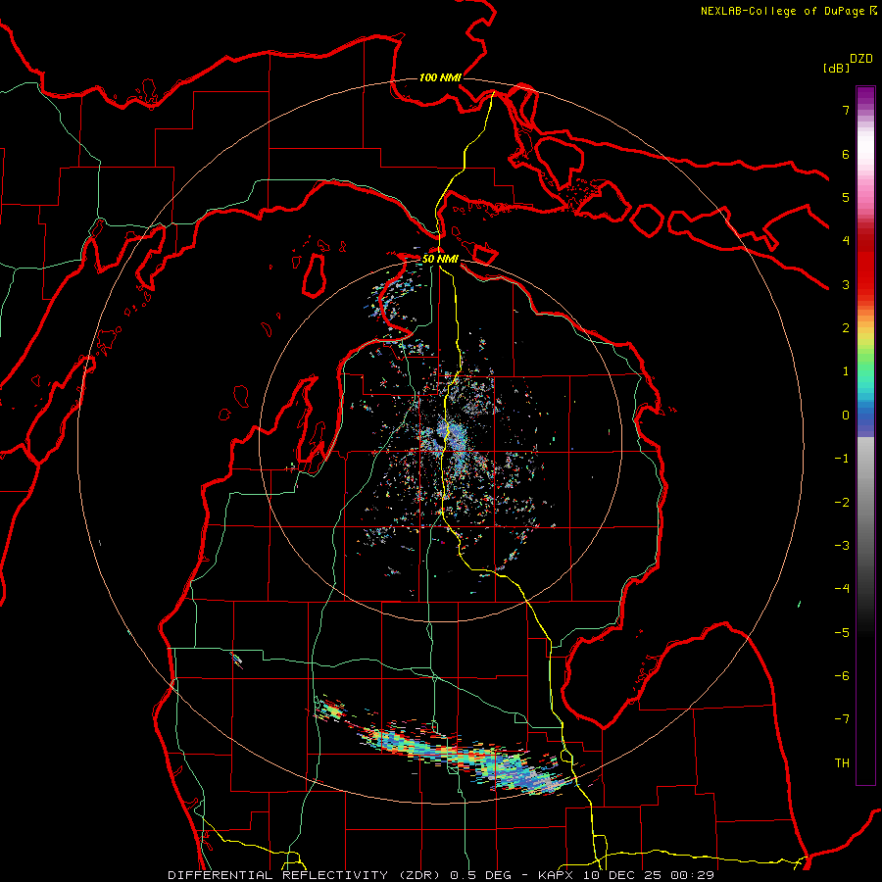Click the -3 value on the color scale
The image size is (882, 882).
842,546
